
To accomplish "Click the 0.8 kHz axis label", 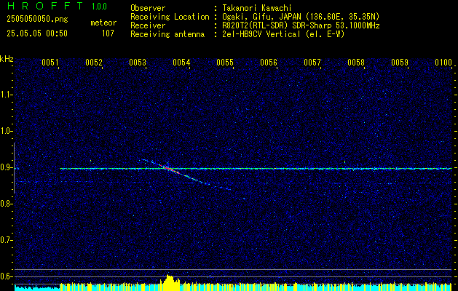I will click(x=5, y=204).
